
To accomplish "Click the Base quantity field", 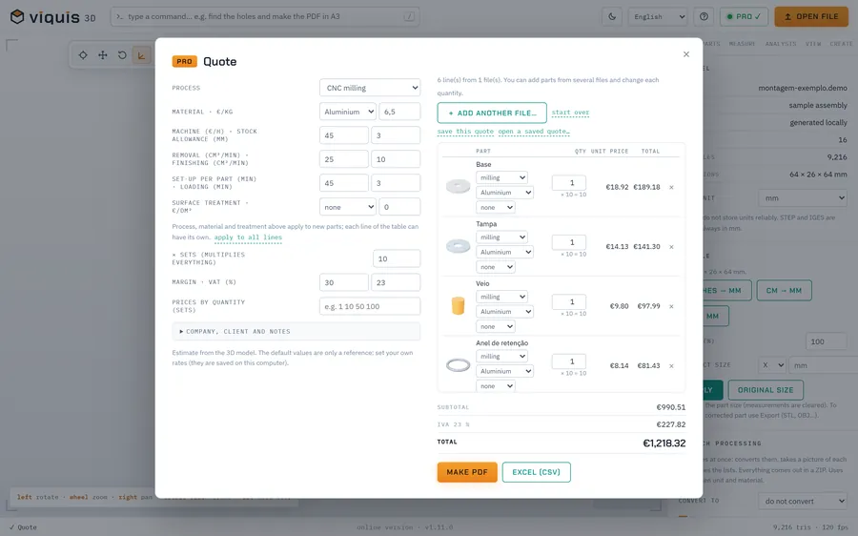I will 569,183.
